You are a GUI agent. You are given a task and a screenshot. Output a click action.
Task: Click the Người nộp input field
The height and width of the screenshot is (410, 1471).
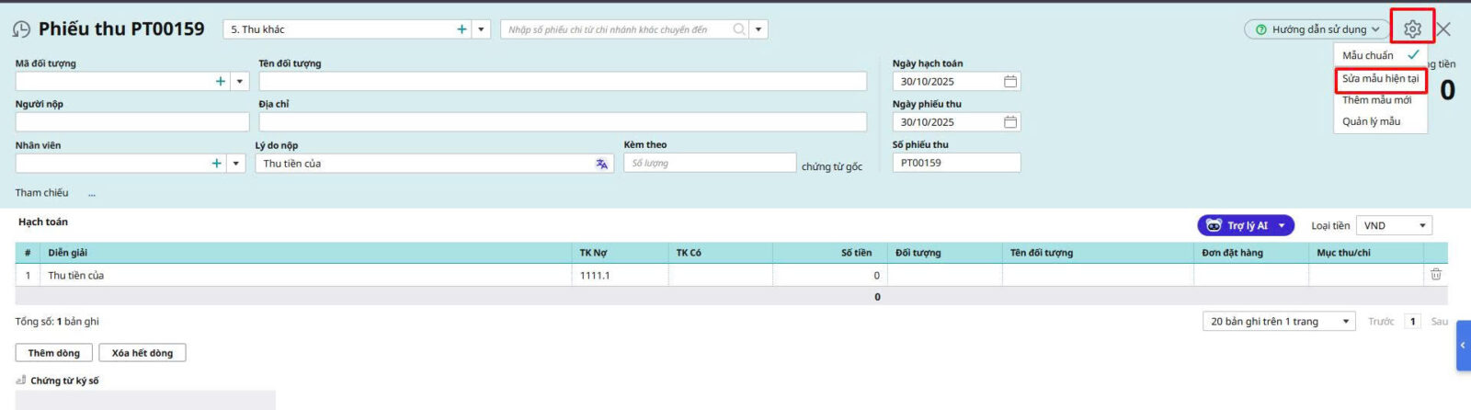click(131, 122)
